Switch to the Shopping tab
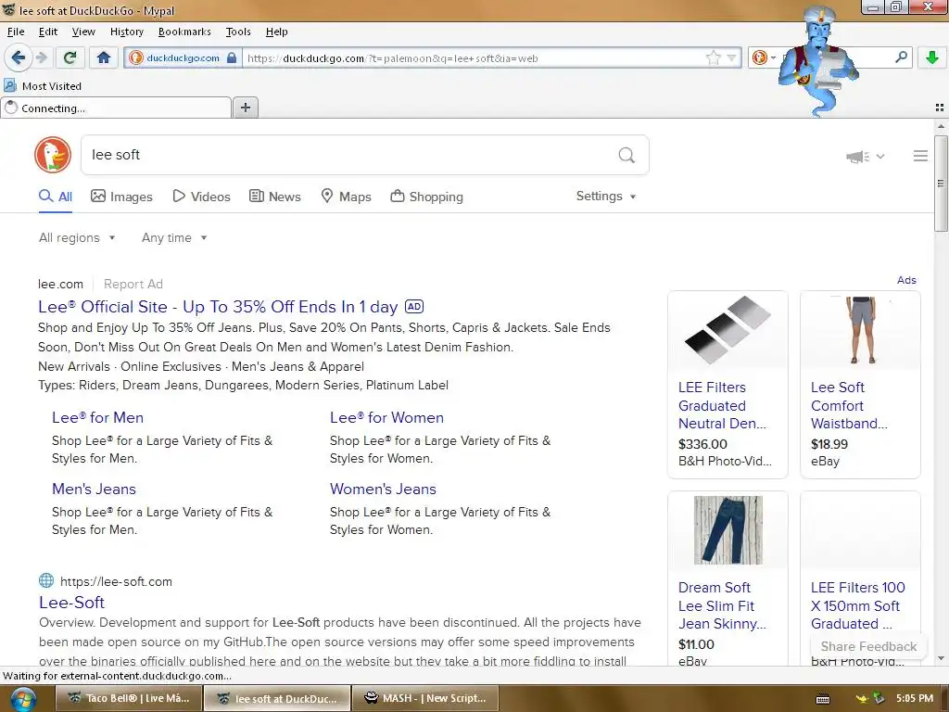Image resolution: width=949 pixels, height=712 pixels. coord(426,197)
